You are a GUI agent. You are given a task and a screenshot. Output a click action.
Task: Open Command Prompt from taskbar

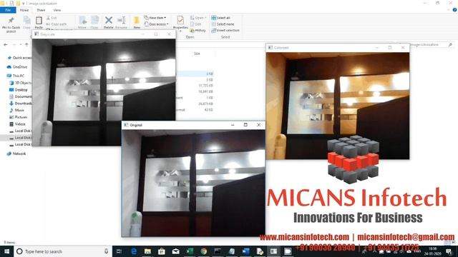(x=218, y=251)
